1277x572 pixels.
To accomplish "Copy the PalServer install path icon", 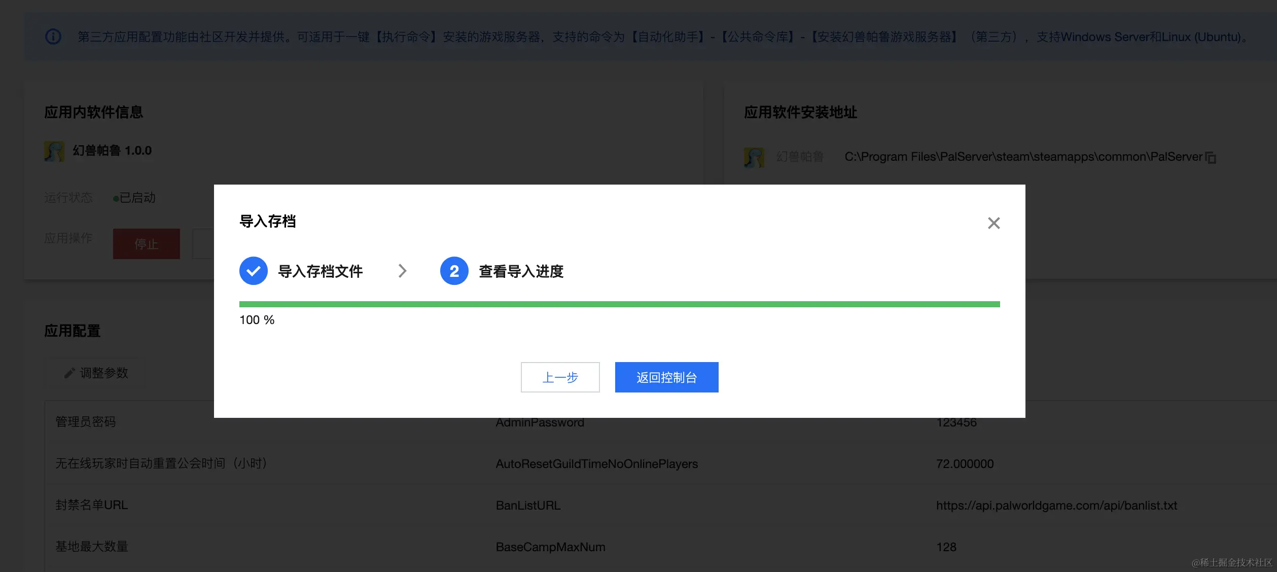I will tap(1211, 157).
